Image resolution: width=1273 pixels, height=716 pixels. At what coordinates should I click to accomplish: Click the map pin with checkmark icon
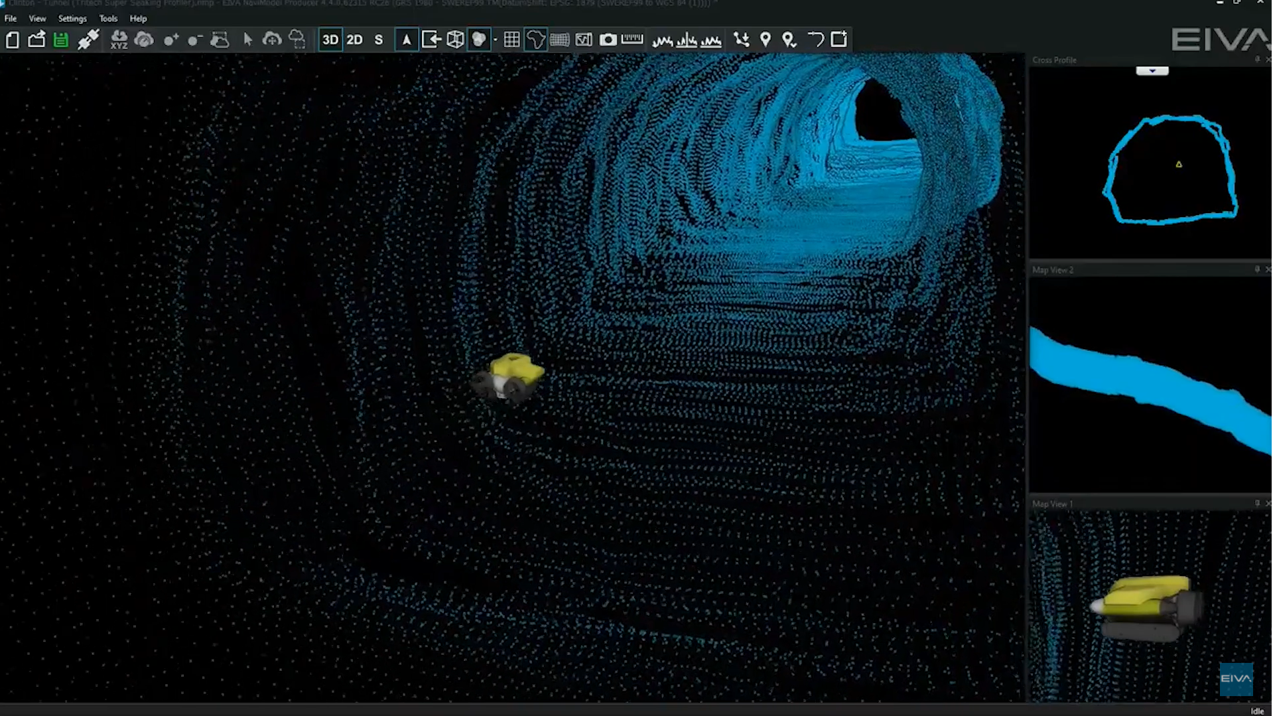coord(789,40)
